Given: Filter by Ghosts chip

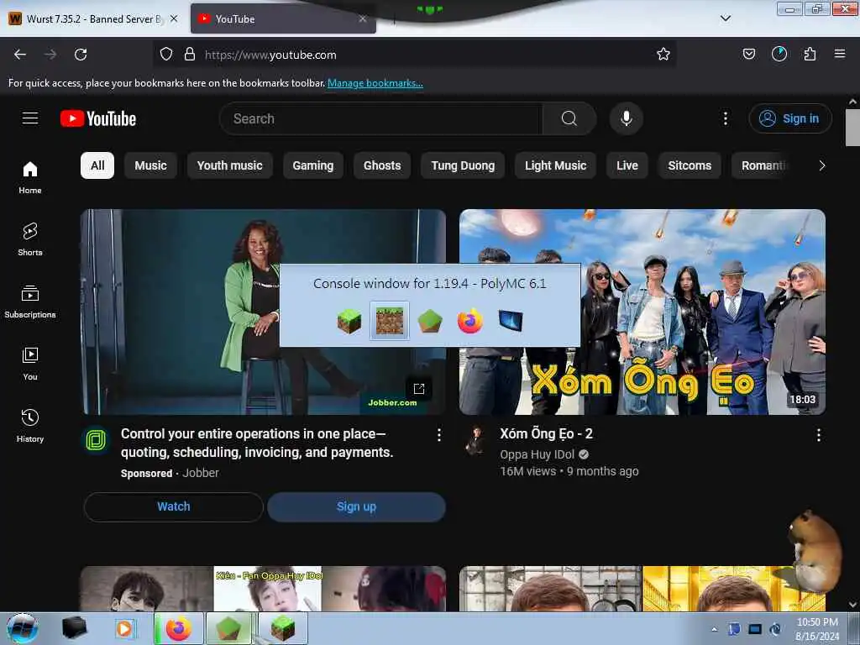Looking at the screenshot, I should point(382,165).
